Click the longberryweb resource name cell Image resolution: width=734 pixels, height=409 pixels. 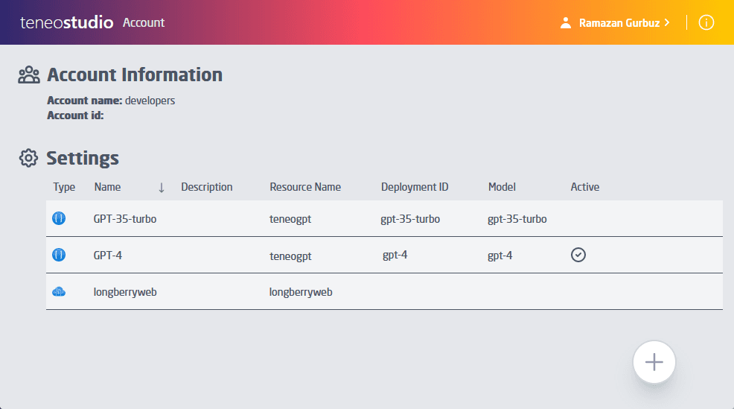pyautogui.click(x=301, y=292)
